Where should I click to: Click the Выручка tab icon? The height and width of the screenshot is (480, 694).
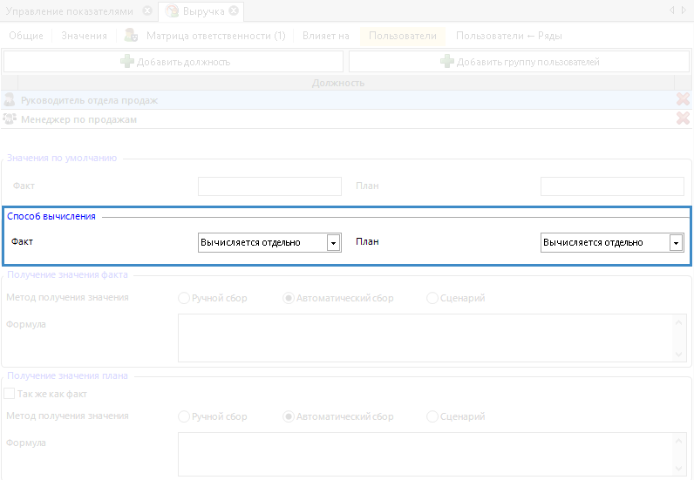(172, 11)
